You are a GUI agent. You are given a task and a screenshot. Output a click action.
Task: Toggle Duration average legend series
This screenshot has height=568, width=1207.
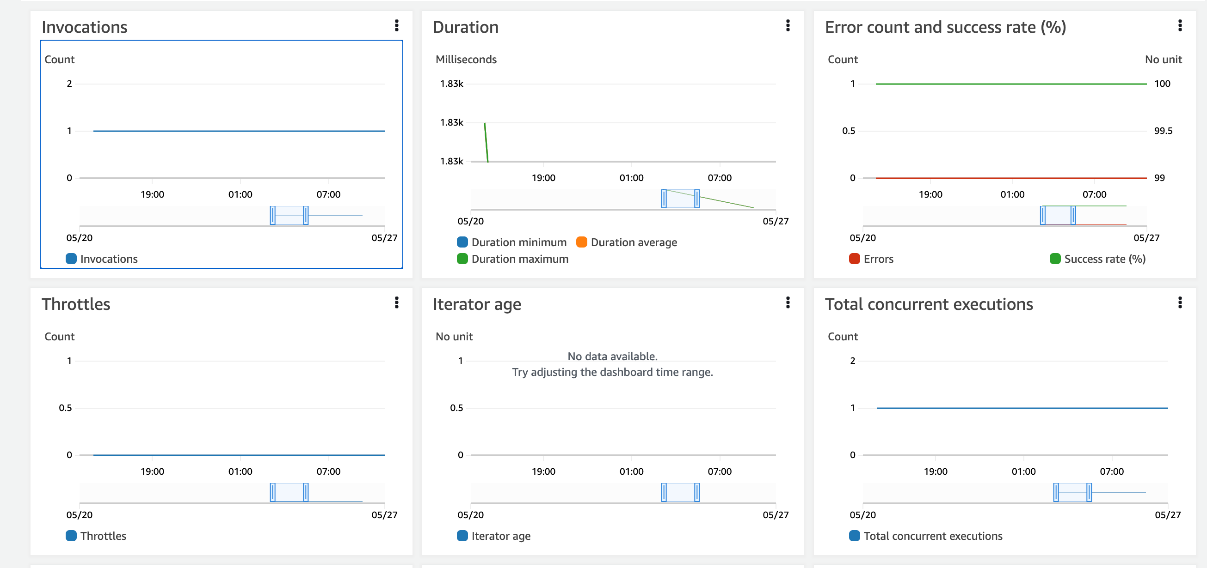click(634, 242)
